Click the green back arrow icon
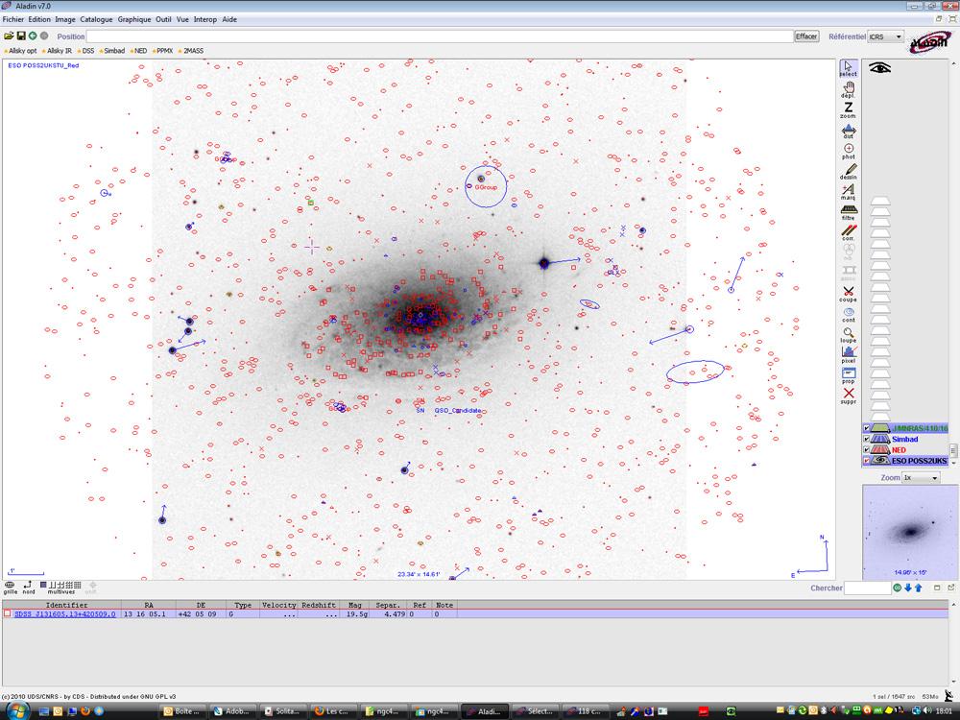 coord(33,36)
